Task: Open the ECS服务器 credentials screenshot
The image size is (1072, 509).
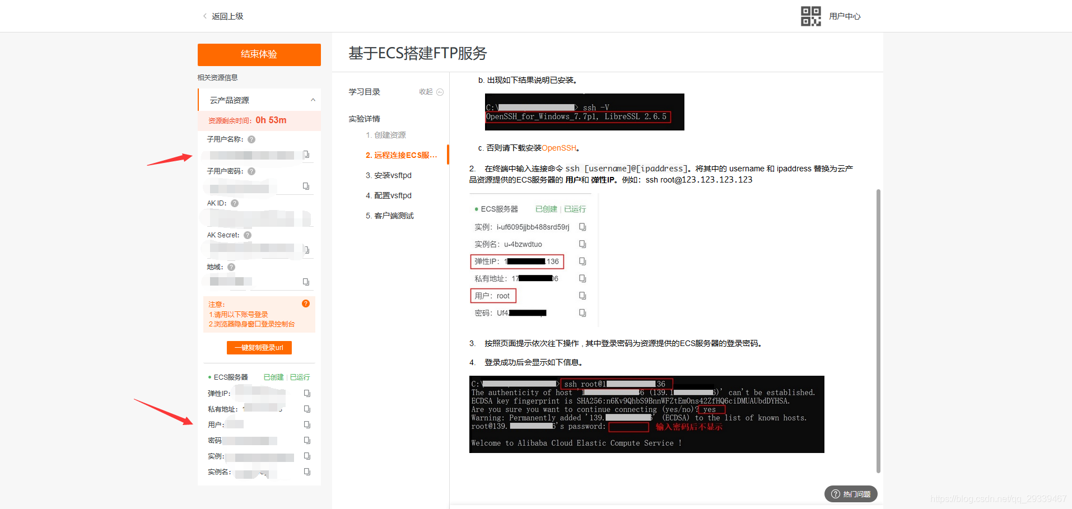Action: tap(534, 260)
